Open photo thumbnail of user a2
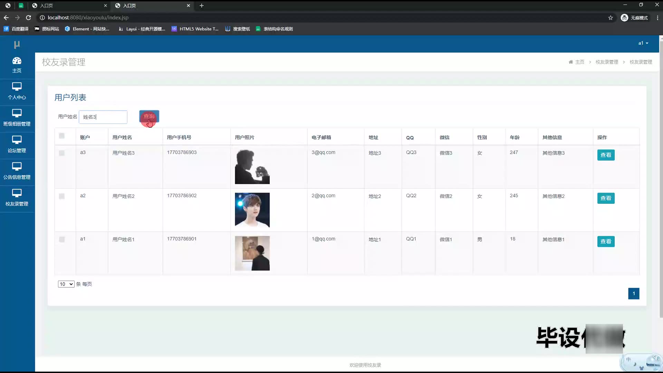The width and height of the screenshot is (663, 373). (x=252, y=210)
